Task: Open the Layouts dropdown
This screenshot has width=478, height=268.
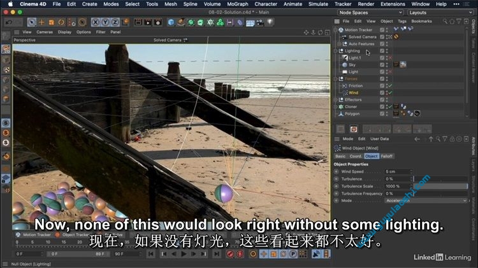Action: (x=440, y=13)
